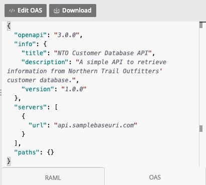This screenshot has height=185, width=206.
Task: Click the "description" key
Action: click(x=45, y=62)
